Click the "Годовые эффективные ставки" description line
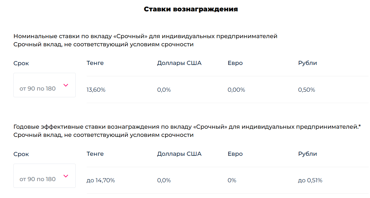The height and width of the screenshot is (198, 370). pyautogui.click(x=187, y=127)
